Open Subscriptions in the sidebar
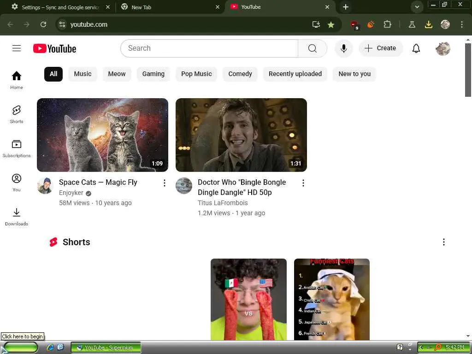 pos(17,149)
